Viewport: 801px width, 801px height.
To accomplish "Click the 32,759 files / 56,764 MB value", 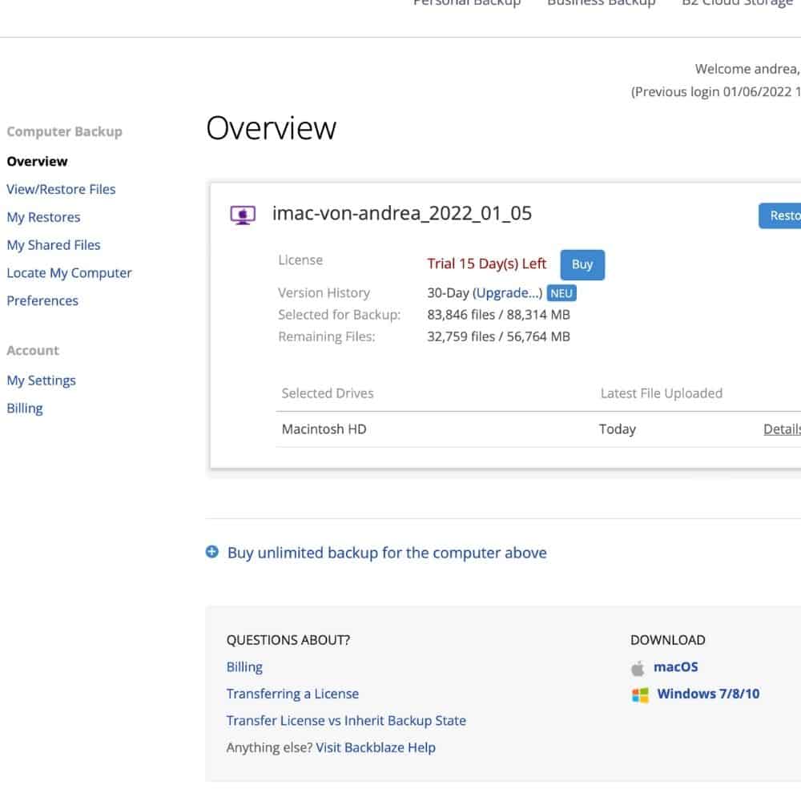I will coord(498,336).
